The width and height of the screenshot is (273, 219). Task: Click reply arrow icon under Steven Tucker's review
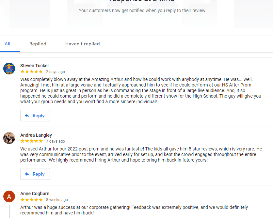pyautogui.click(x=27, y=116)
